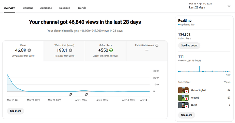
Task: Click the Apr 10, 2026 axis label
Action: (128, 100)
